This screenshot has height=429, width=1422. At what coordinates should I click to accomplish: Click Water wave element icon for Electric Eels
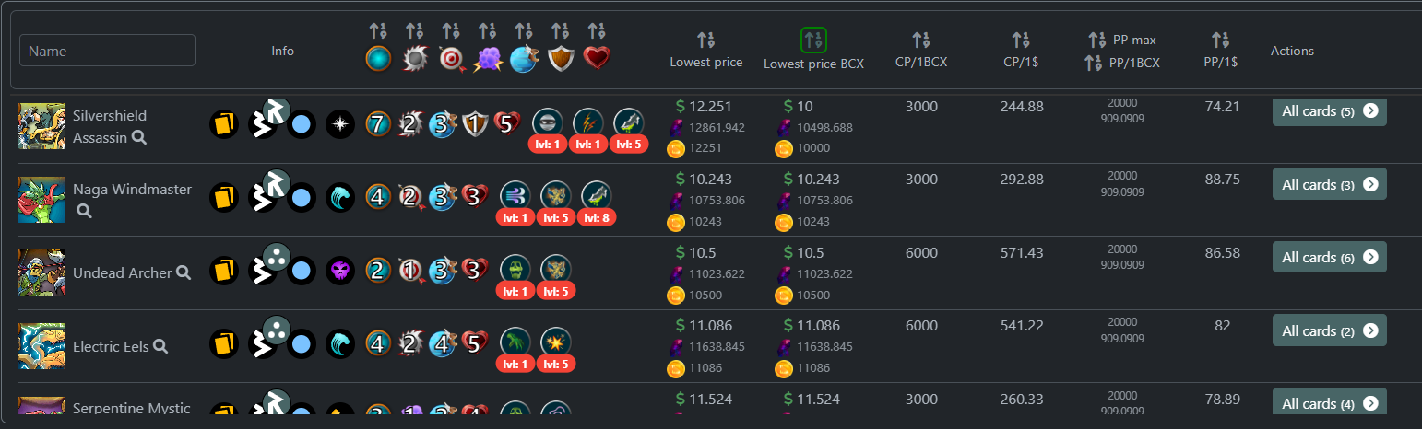(x=340, y=344)
